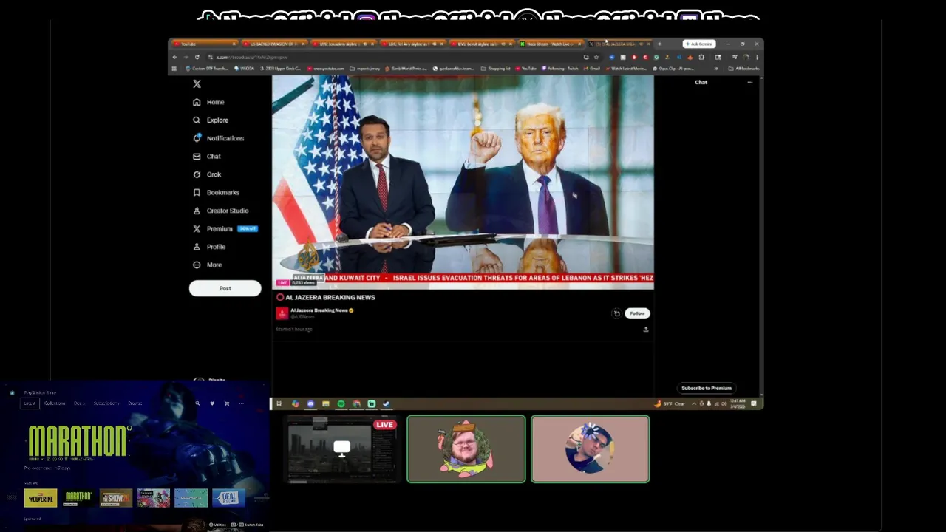The height and width of the screenshot is (532, 946).
Task: Expand More options in X sidebar
Action: point(207,265)
